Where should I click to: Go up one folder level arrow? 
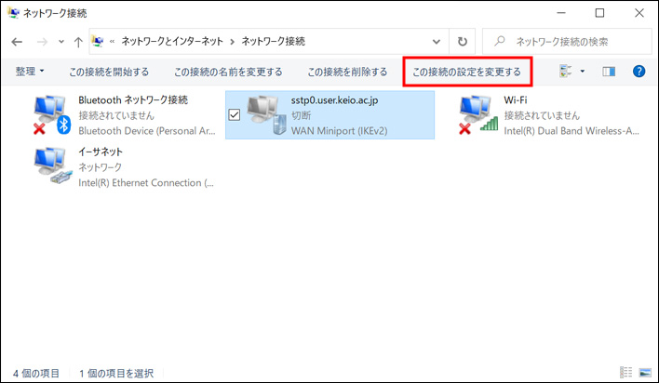[x=77, y=42]
